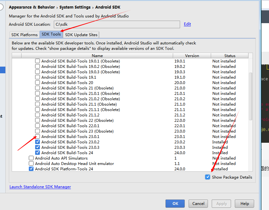Check Android Auto API Simulators box
Screen dimensions: 269x210
[x=31, y=158]
